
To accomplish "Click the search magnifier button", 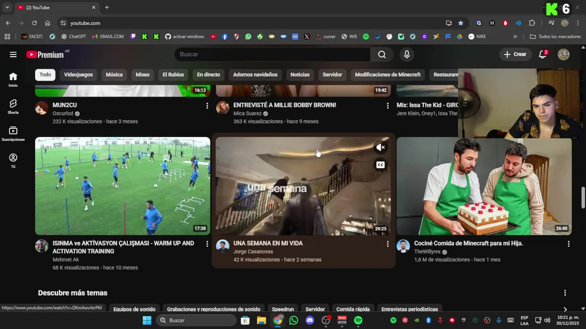I will click(382, 54).
